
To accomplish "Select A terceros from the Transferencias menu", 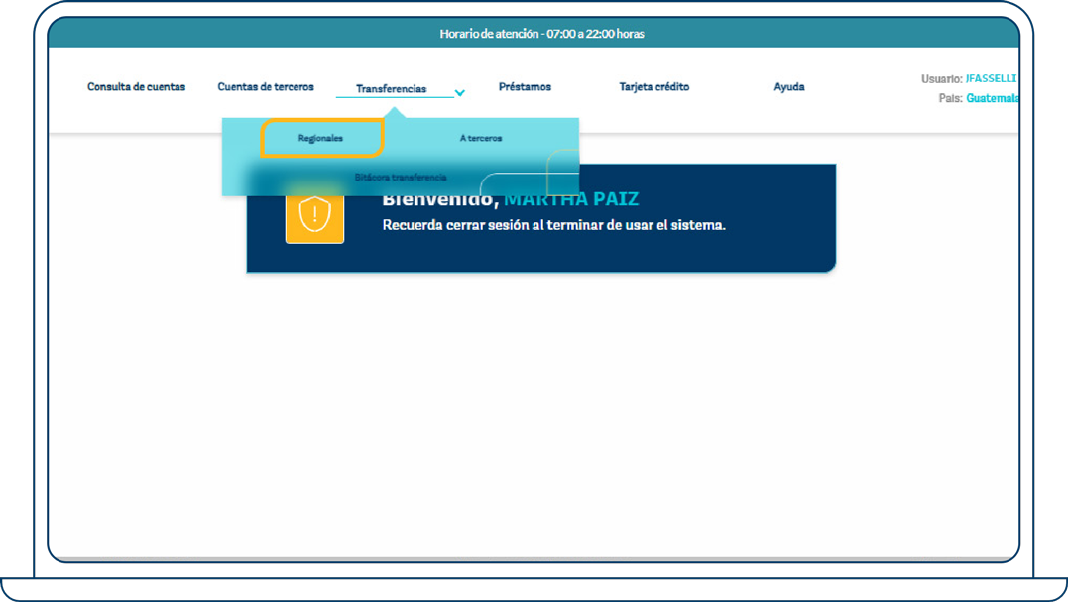I will (480, 138).
